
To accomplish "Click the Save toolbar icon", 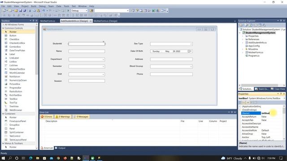I will click(21, 11).
